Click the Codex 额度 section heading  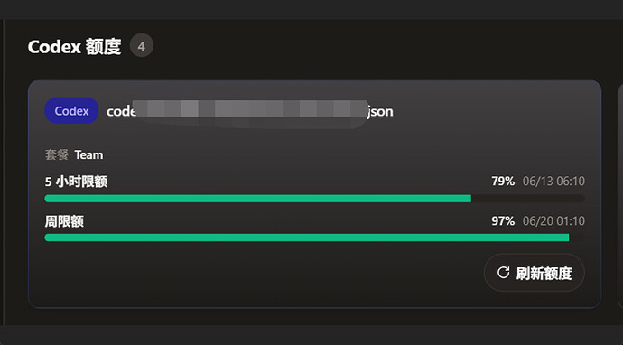click(x=74, y=47)
